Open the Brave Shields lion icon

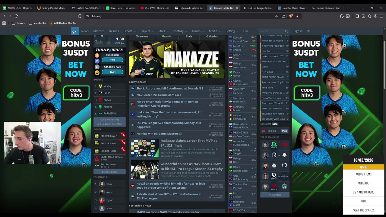[291, 16]
